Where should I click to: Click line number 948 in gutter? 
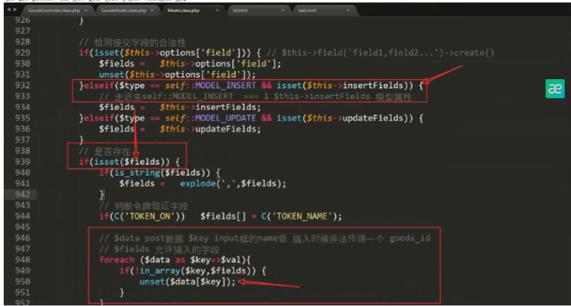22,260
